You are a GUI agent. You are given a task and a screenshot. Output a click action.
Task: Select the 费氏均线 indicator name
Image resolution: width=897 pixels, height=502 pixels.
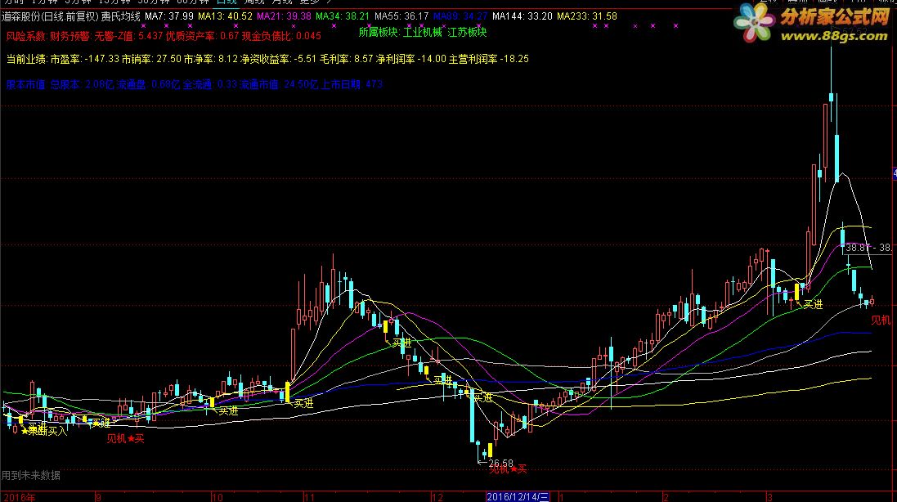pos(121,16)
